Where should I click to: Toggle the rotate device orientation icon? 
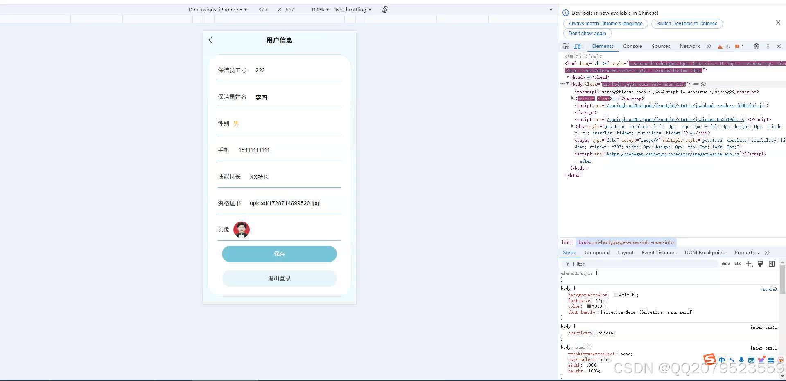(x=385, y=9)
